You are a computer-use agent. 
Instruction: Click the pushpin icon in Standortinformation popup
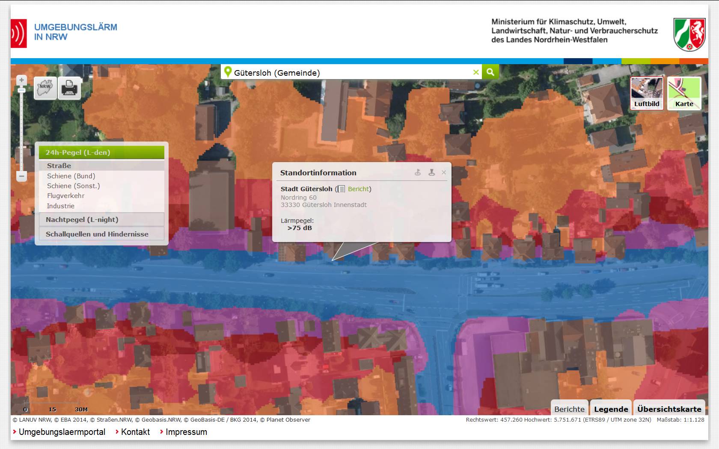[431, 172]
